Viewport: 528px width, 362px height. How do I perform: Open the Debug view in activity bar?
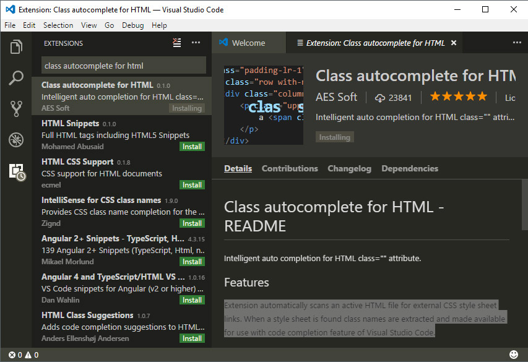(16, 140)
